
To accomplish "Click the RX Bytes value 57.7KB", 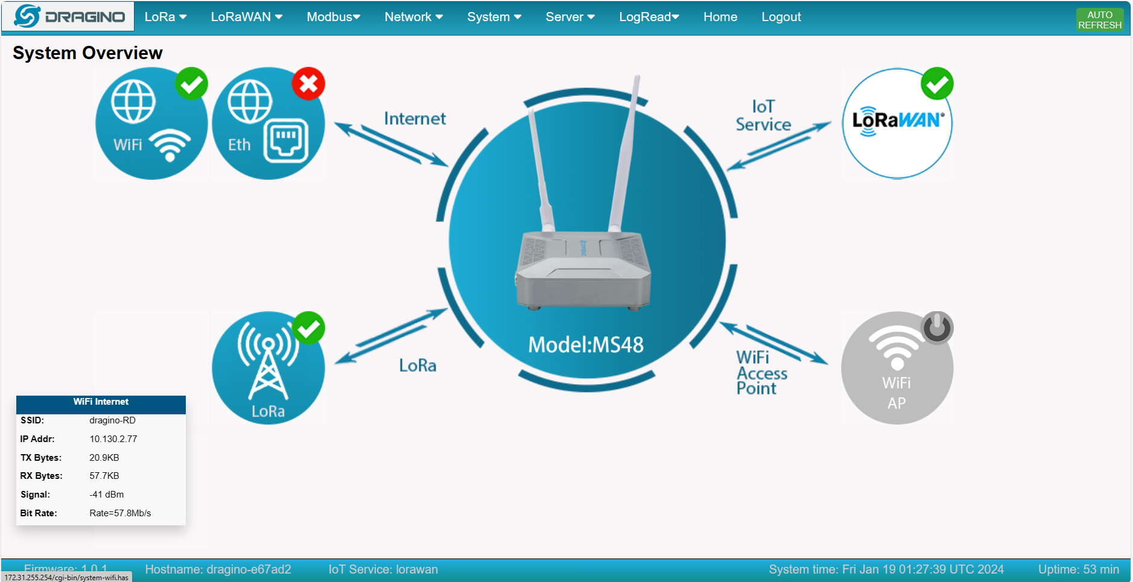I will click(104, 476).
